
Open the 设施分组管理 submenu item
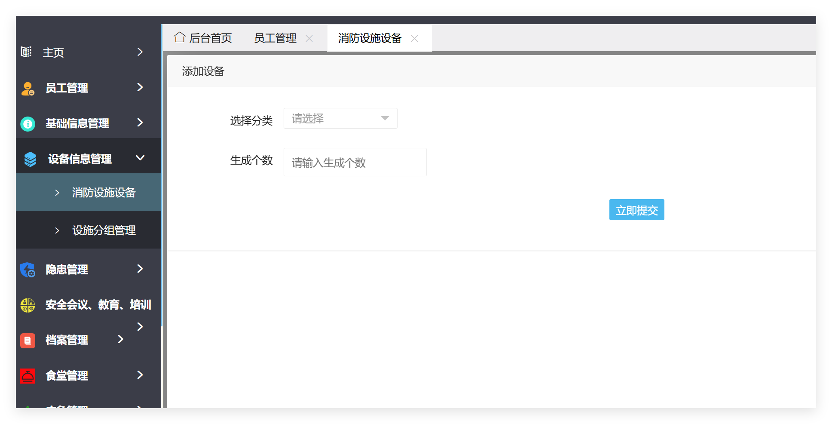[x=104, y=230]
